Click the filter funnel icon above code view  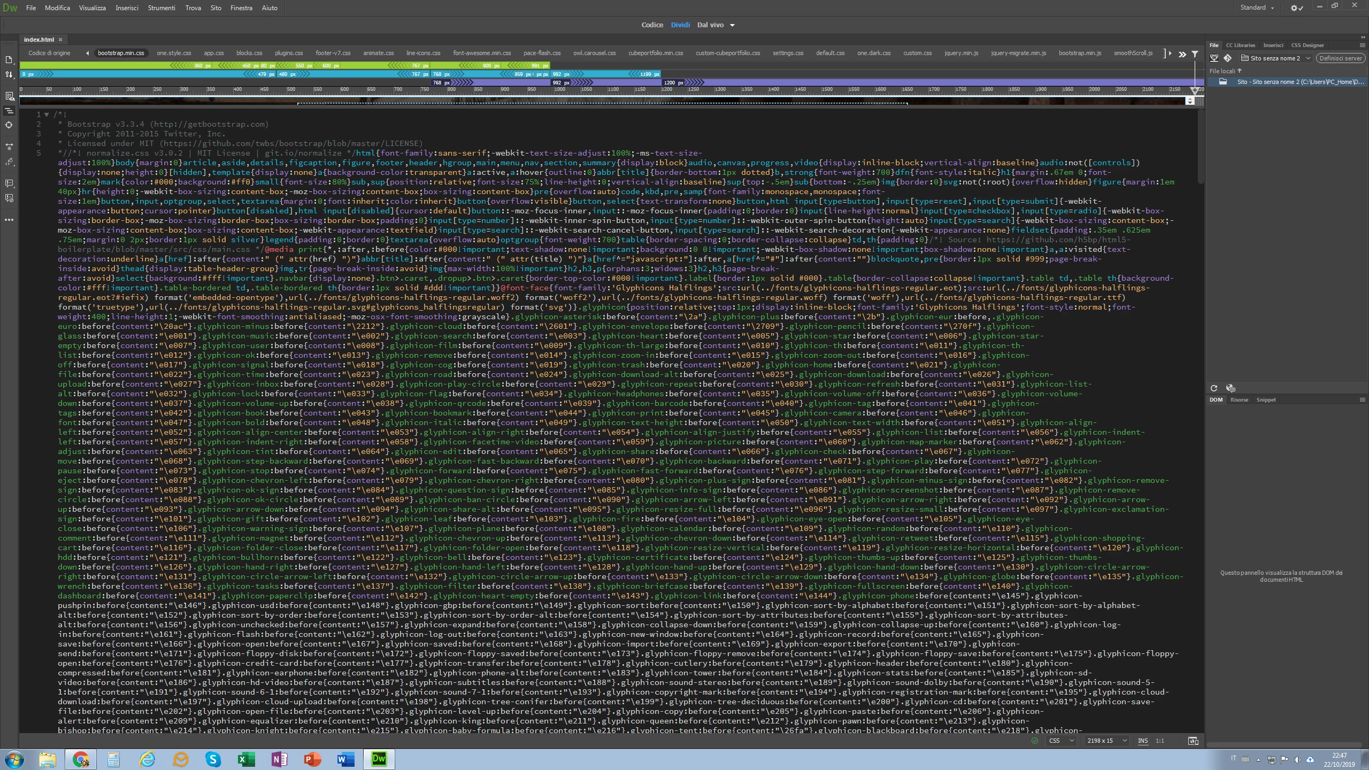coord(1195,54)
